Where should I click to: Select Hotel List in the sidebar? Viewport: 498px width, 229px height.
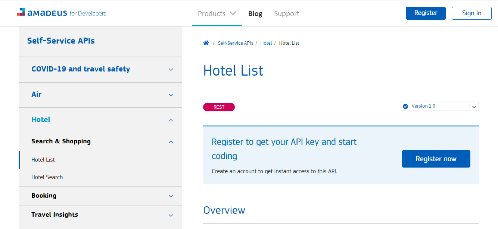(43, 159)
